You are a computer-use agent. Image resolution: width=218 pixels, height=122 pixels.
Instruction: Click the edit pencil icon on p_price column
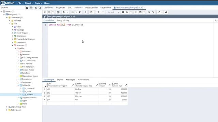coord(126,85)
